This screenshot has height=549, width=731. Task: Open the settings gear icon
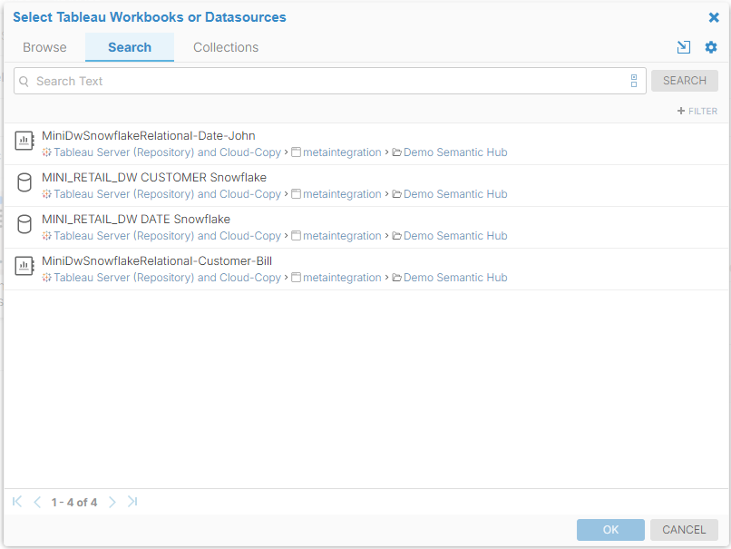coord(711,47)
